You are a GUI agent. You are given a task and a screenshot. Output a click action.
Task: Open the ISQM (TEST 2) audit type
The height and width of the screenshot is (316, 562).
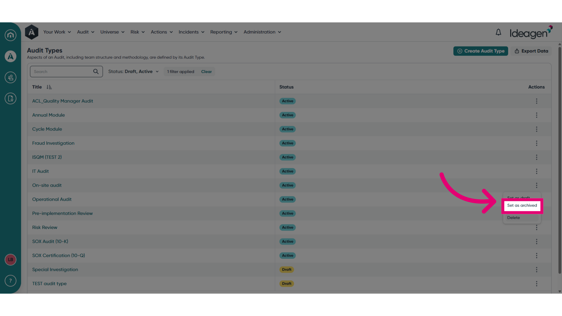(x=47, y=157)
